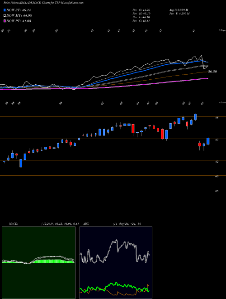Open the dark blue ADX indicator chart panel
226x299 pixels.
(116, 263)
